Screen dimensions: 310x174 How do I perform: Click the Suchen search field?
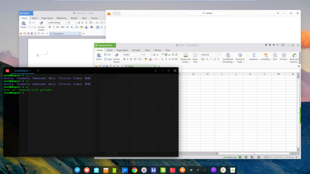[x=207, y=13]
